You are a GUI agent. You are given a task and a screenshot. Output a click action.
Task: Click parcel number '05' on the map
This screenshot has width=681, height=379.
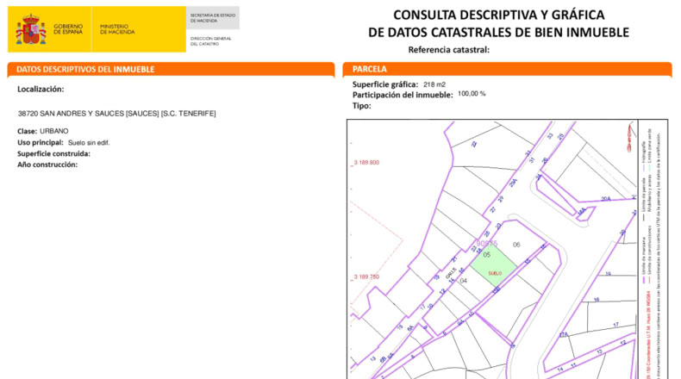[x=486, y=255]
